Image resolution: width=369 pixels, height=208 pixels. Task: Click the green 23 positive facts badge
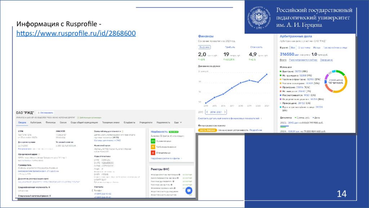point(153,141)
